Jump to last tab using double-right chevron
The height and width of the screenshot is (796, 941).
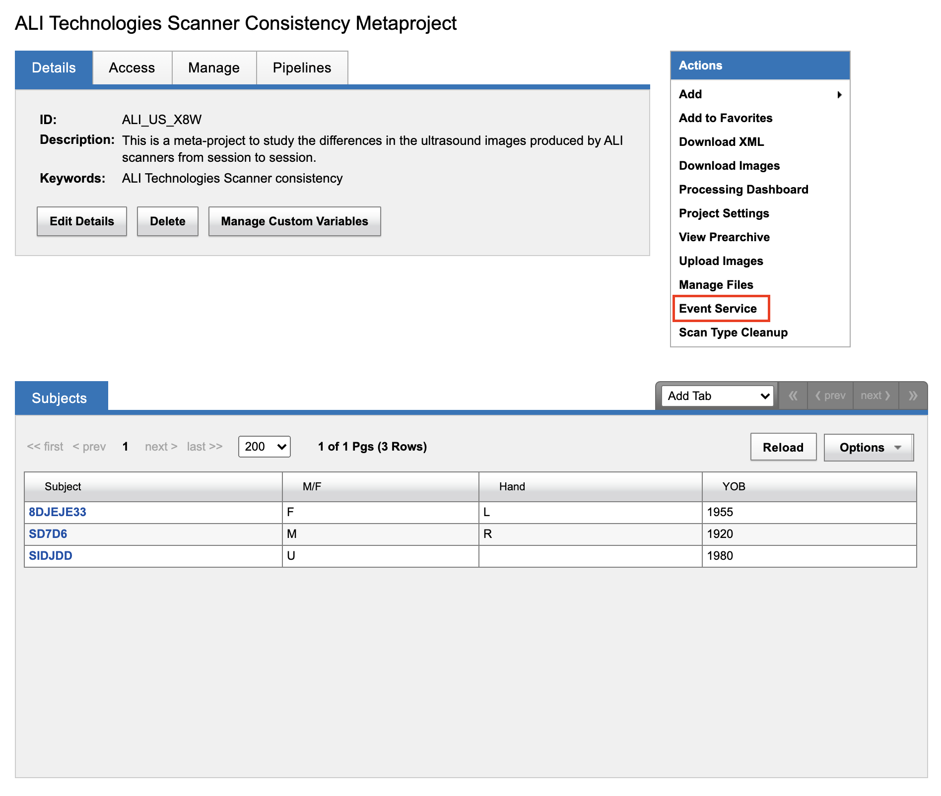(x=912, y=396)
